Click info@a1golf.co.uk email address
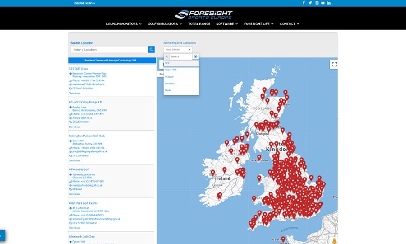406x244 pixels. (83, 118)
